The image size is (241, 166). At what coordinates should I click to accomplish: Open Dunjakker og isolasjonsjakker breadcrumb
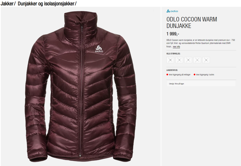tap(46, 4)
